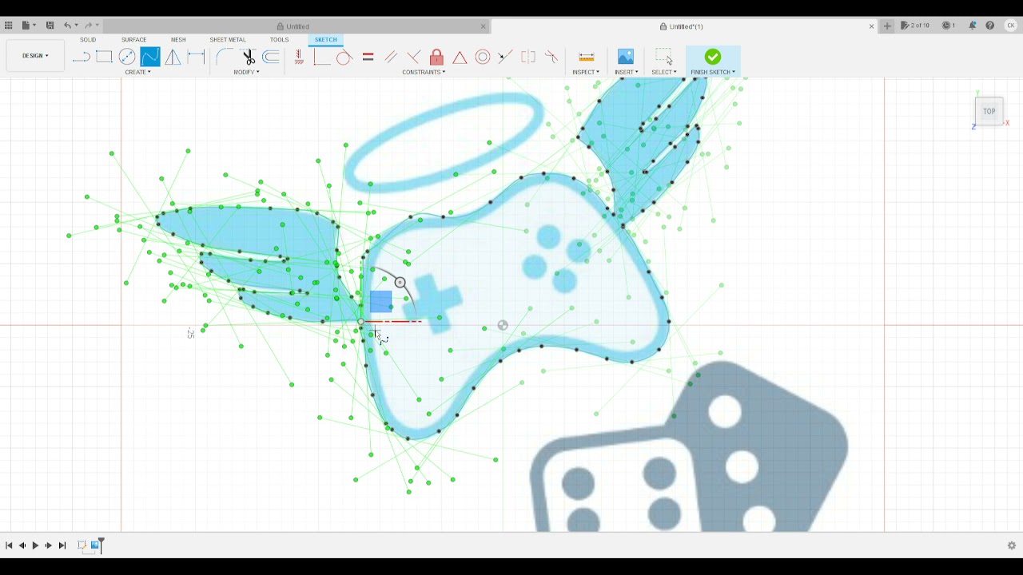Open the data panel grid icon

coord(9,26)
